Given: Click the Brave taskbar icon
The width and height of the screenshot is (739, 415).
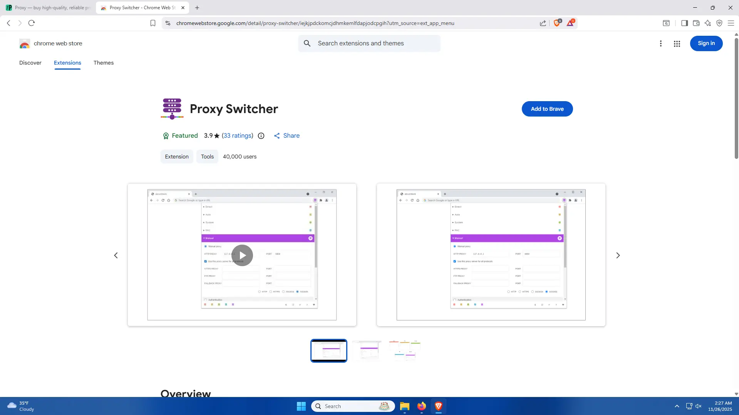Looking at the screenshot, I should tap(438, 406).
